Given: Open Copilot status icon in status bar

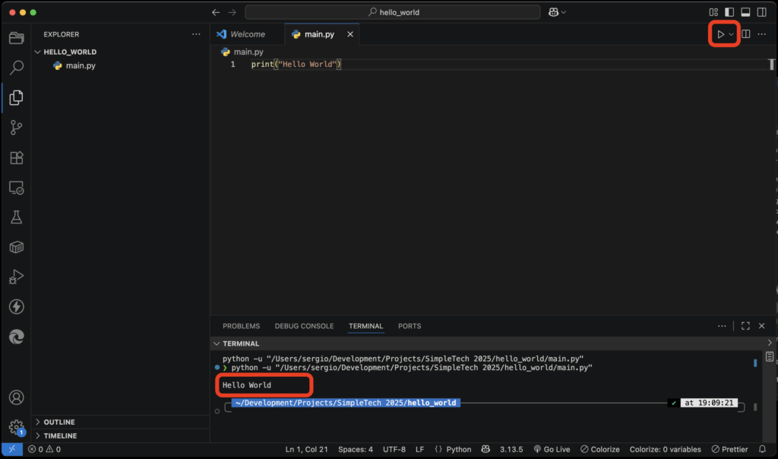Looking at the screenshot, I should tap(485, 449).
